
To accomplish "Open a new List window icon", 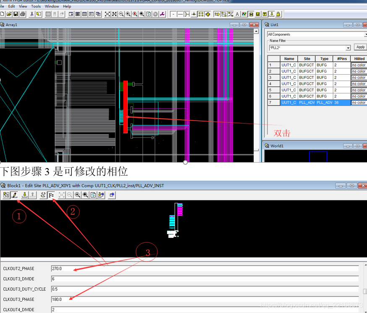I will (x=78, y=14).
